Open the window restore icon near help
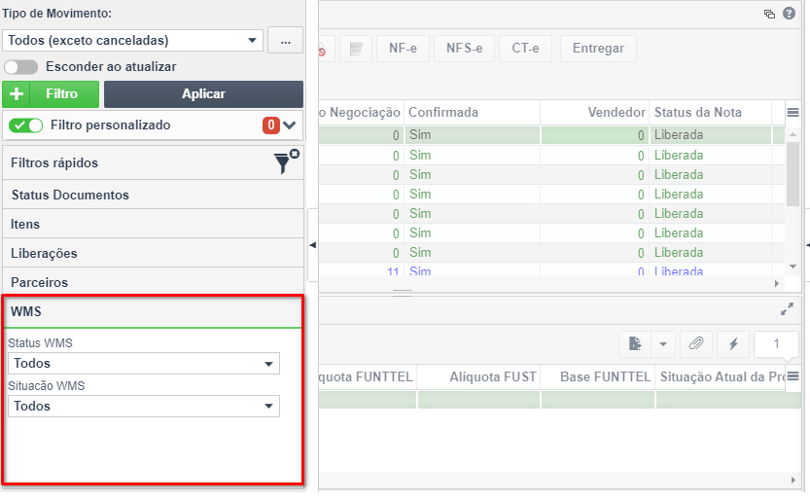Screen dimensions: 810x500 pyautogui.click(x=769, y=14)
